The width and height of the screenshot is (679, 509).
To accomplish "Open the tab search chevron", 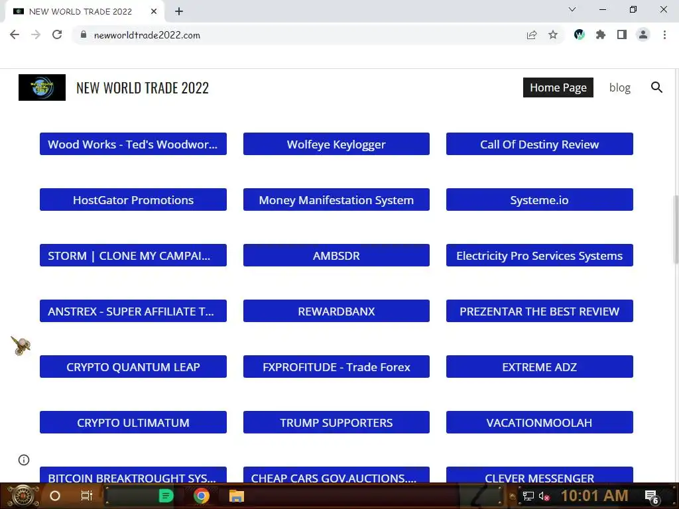I will [x=572, y=9].
